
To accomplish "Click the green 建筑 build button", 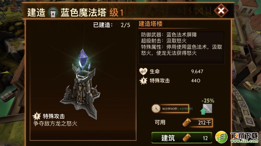I will pyautogui.click(x=182, y=138).
